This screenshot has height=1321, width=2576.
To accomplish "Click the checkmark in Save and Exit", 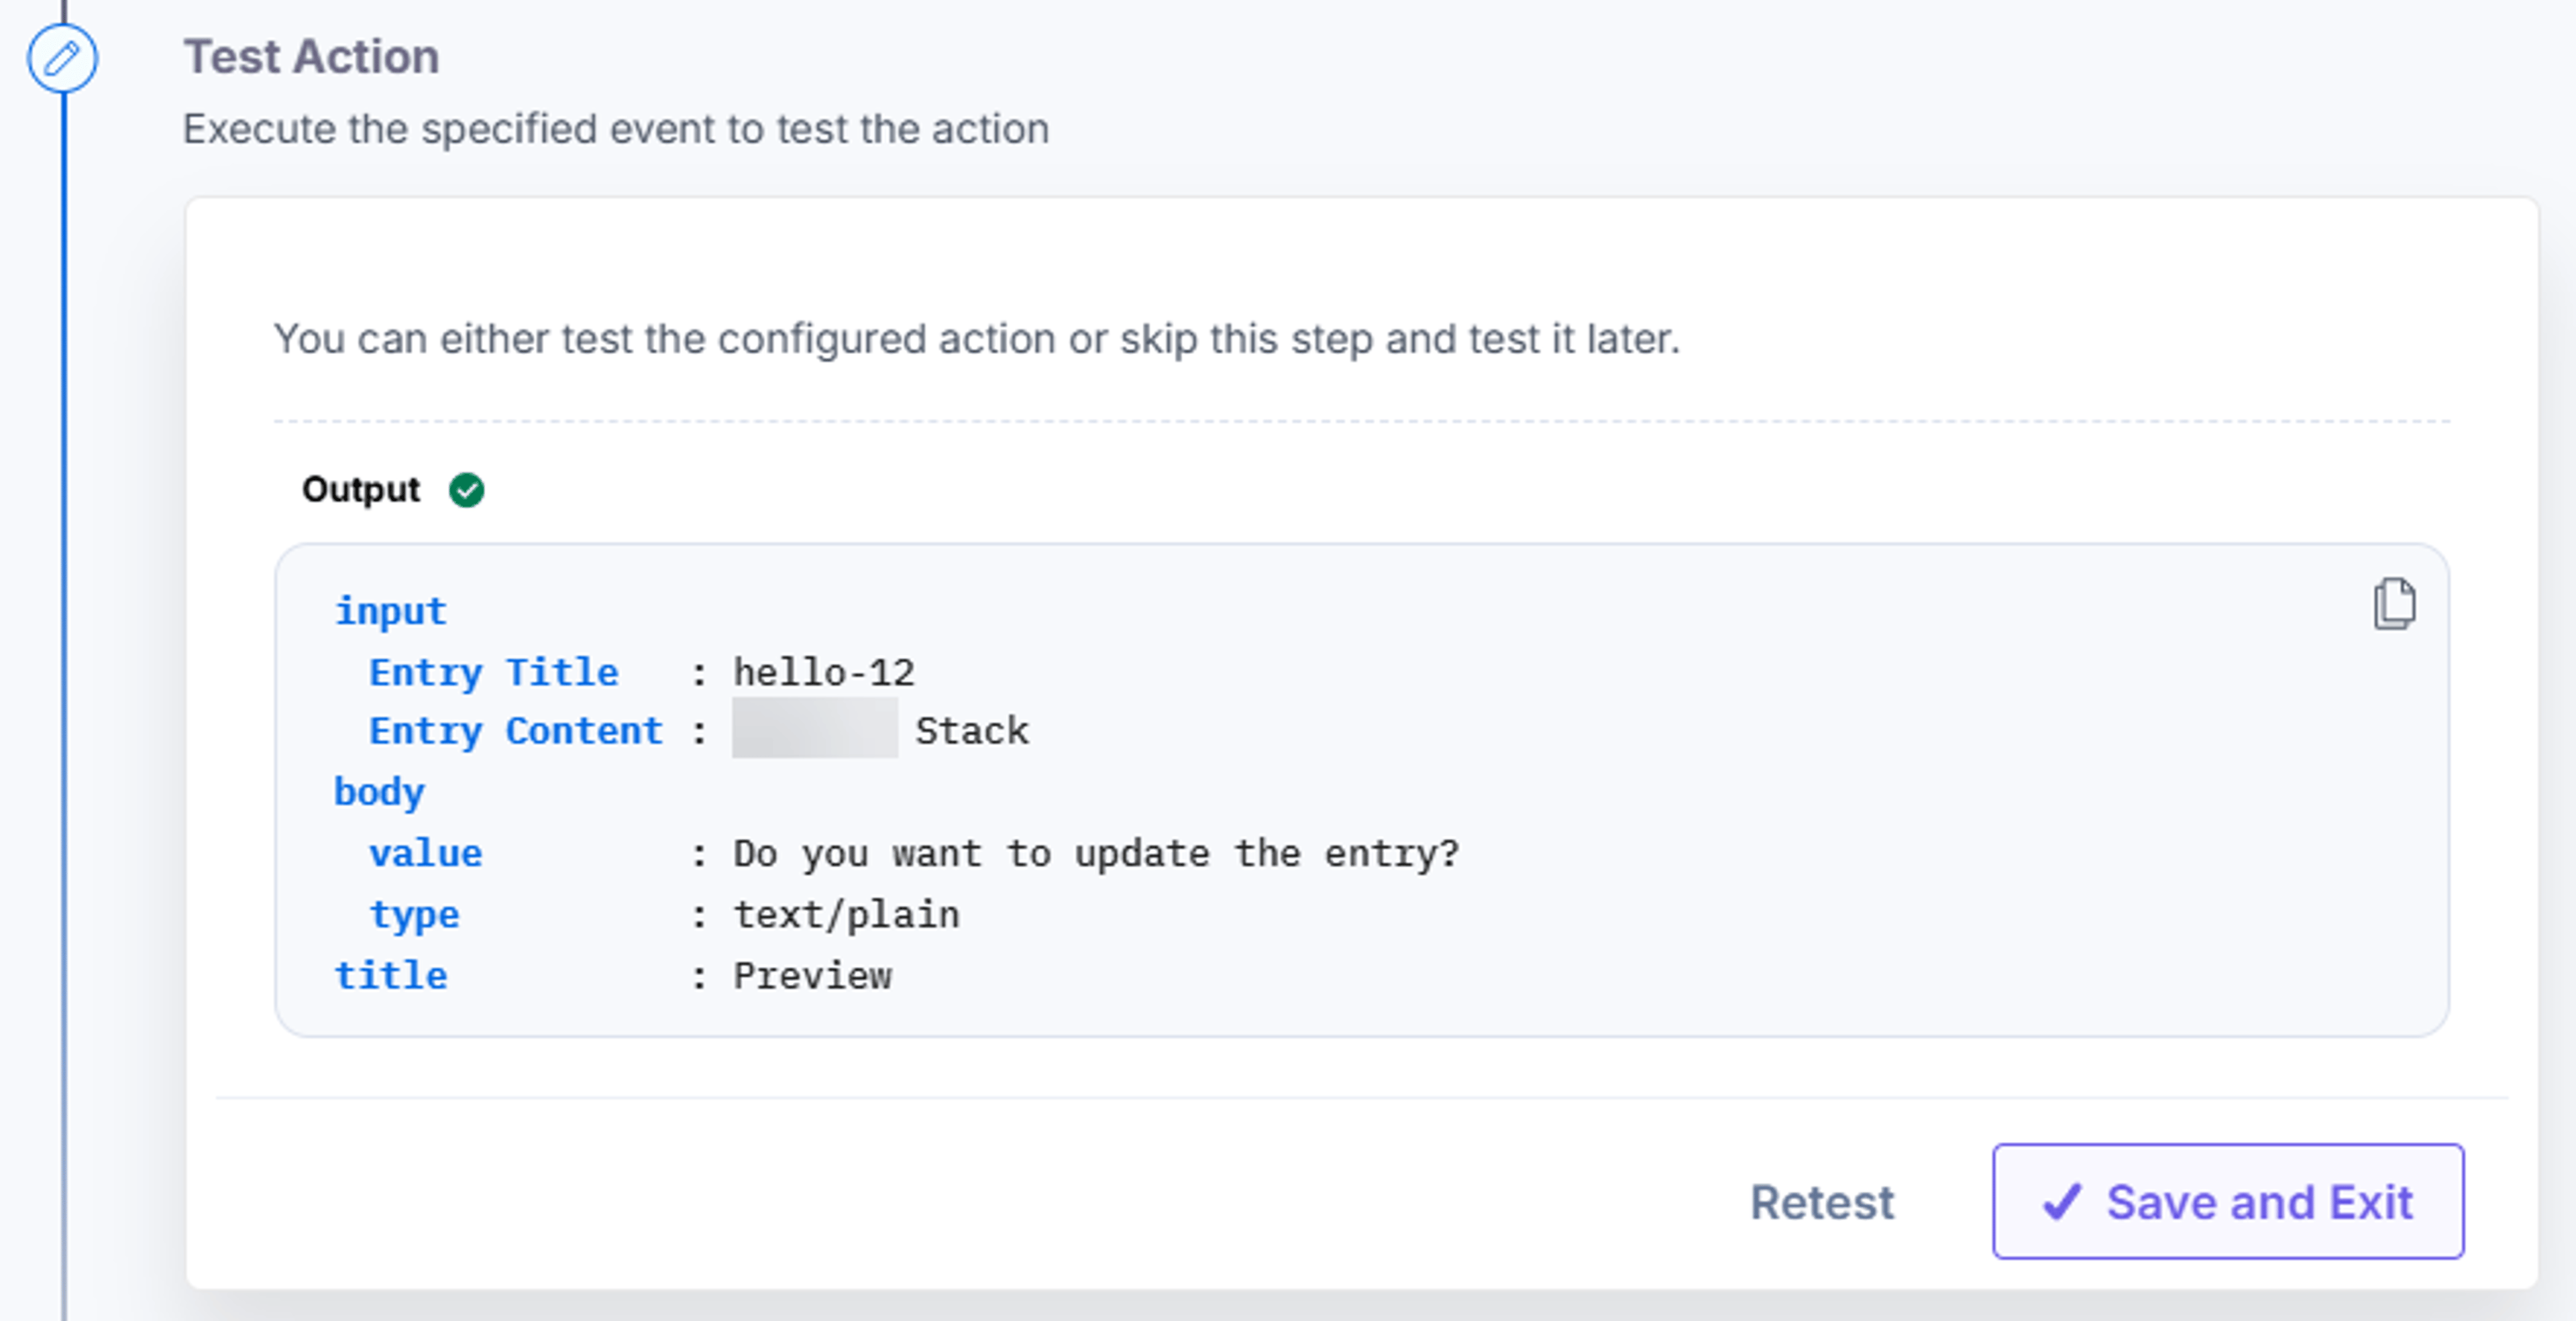I will (x=2062, y=1201).
